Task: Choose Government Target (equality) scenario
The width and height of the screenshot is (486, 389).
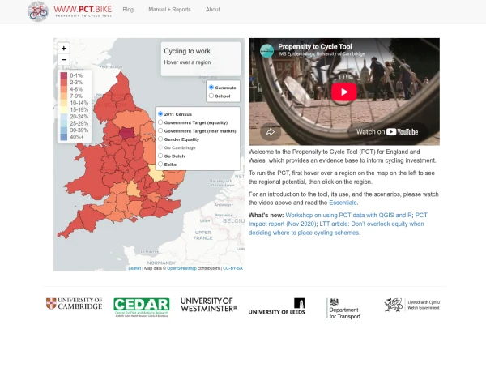Action: coord(160,122)
